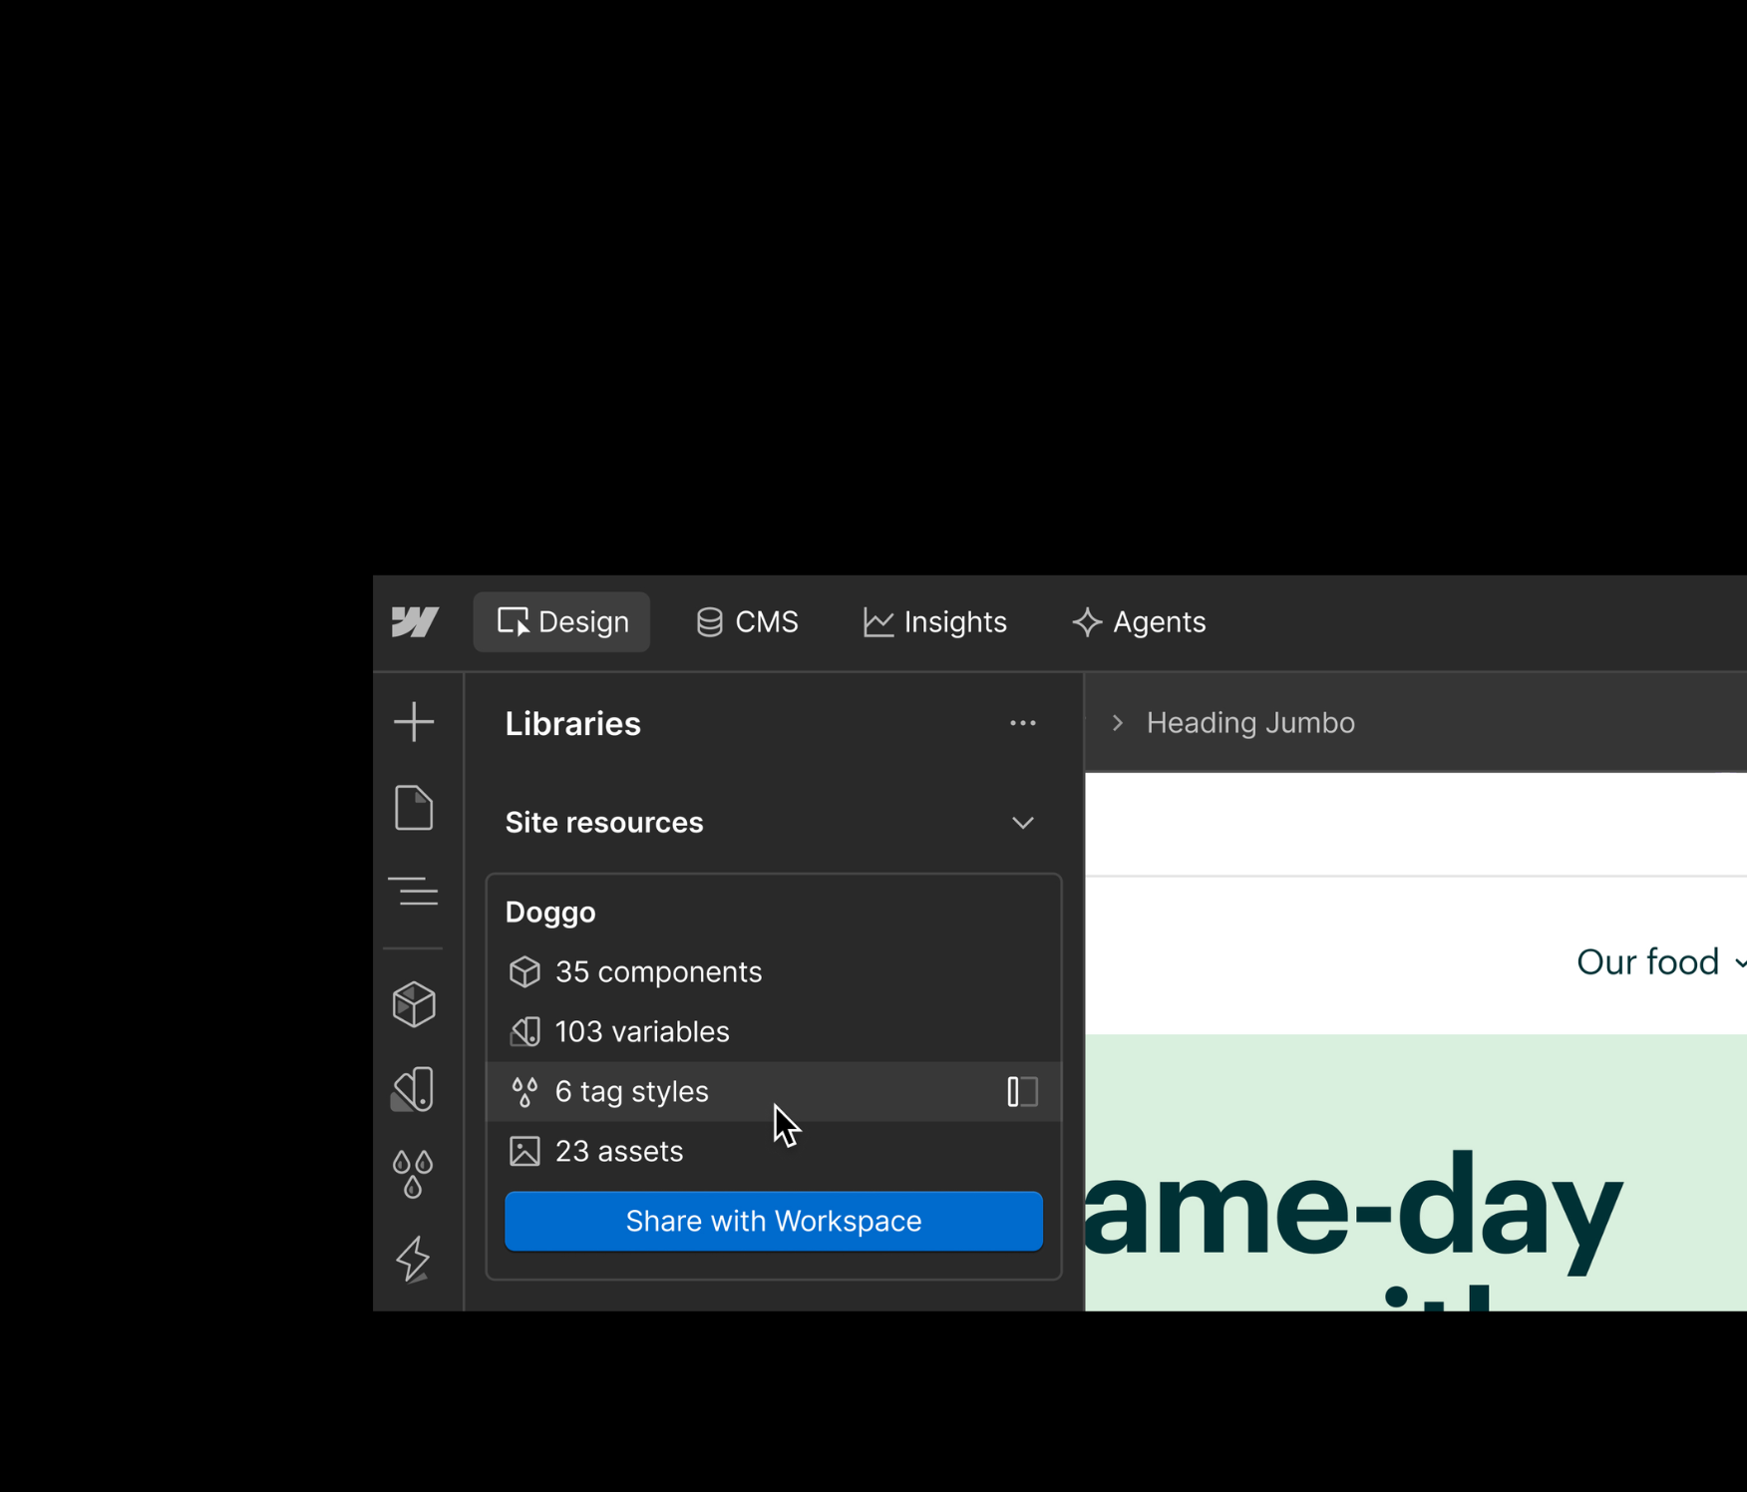Open the Add elements panel
Image resolution: width=1747 pixels, height=1492 pixels.
click(x=414, y=722)
